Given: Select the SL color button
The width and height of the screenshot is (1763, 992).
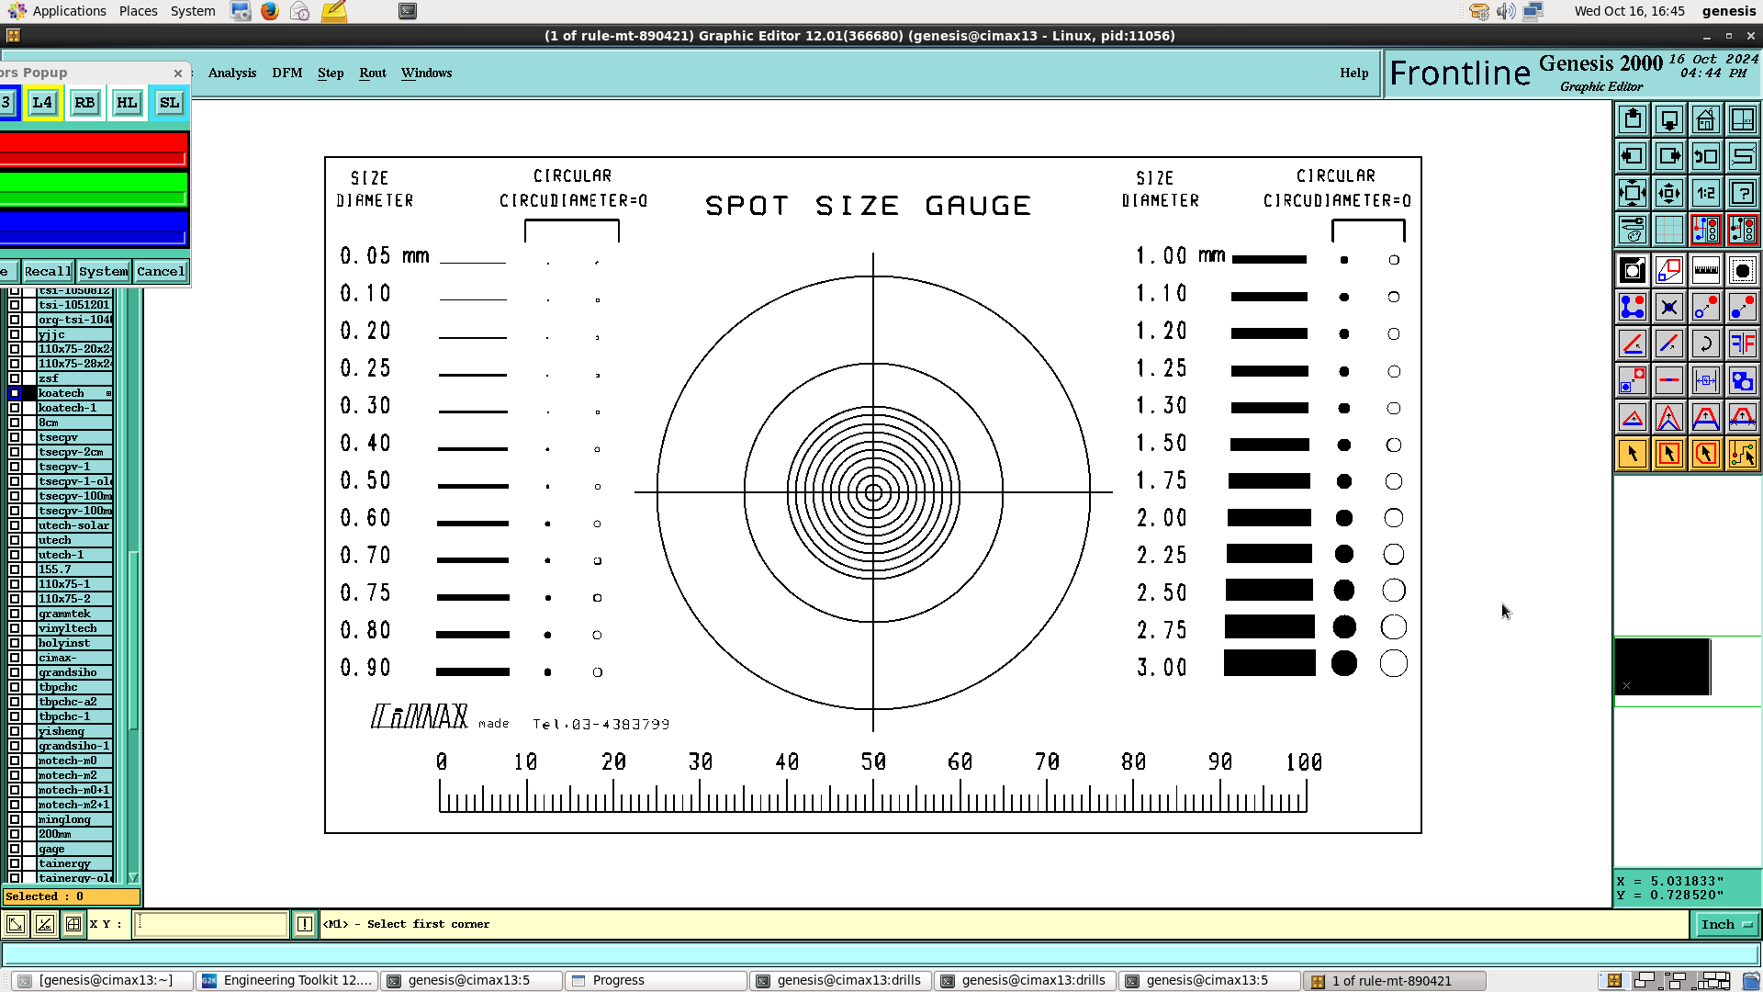Looking at the screenshot, I should 170,103.
